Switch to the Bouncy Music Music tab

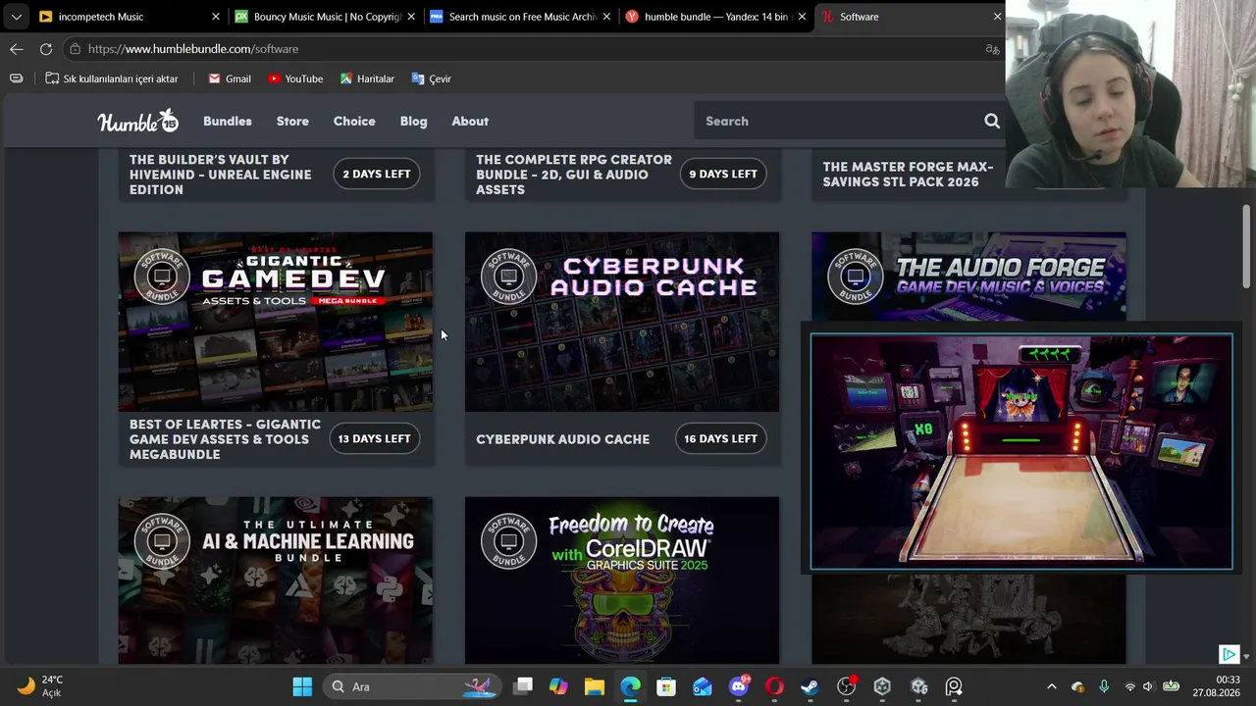[x=325, y=17]
